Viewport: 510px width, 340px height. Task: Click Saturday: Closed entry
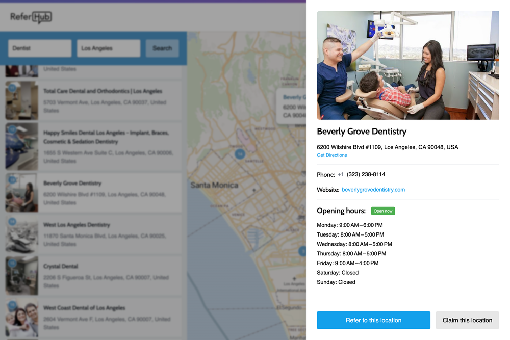pos(338,273)
